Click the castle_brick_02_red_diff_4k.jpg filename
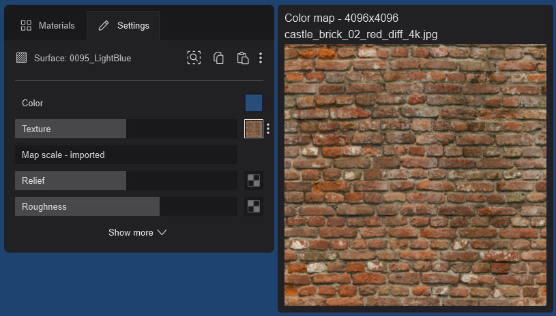 pyautogui.click(x=361, y=34)
